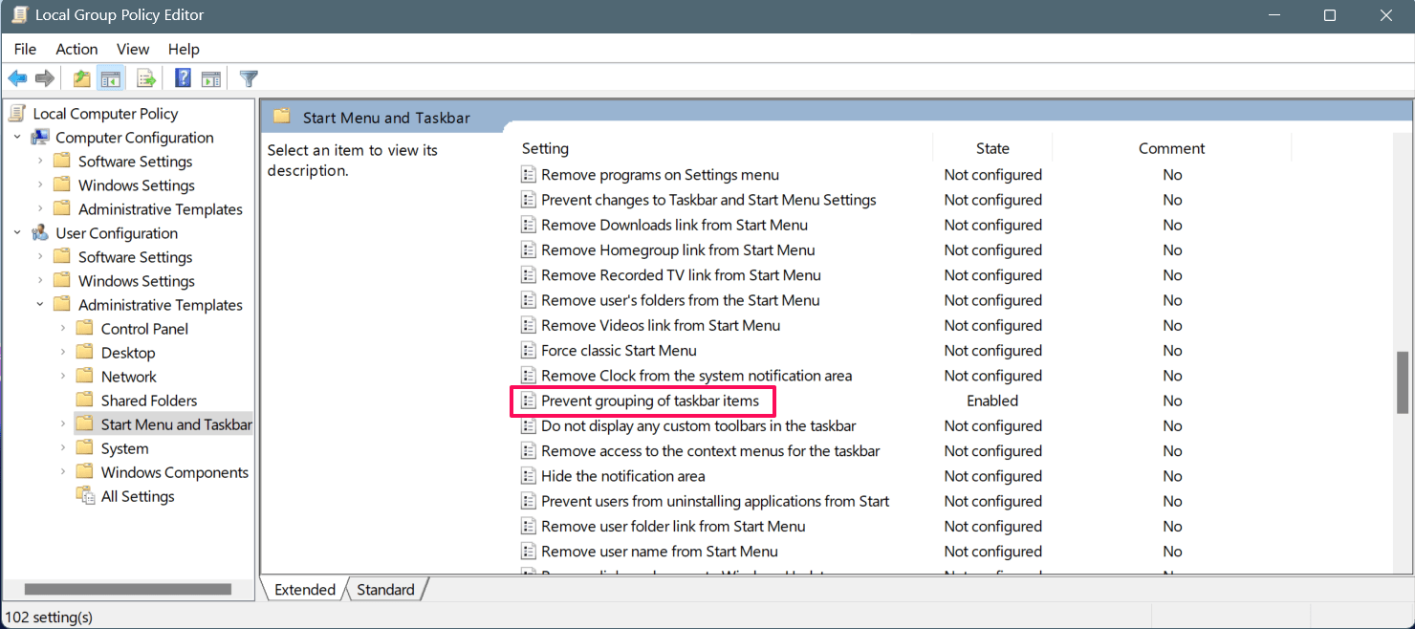Switch to the Standard tab
This screenshot has width=1415, height=629.
click(386, 590)
